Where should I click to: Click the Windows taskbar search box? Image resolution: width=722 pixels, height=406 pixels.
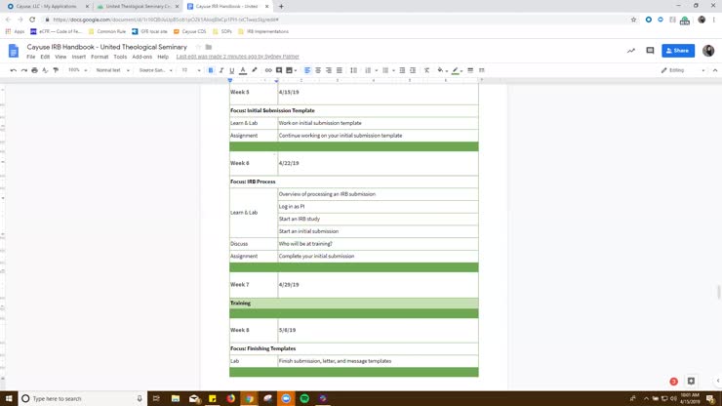(x=78, y=398)
